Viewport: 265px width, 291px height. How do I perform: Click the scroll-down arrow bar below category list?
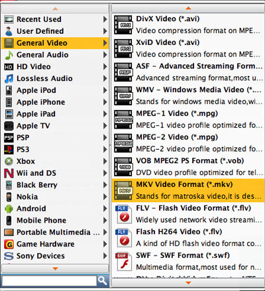click(x=55, y=268)
